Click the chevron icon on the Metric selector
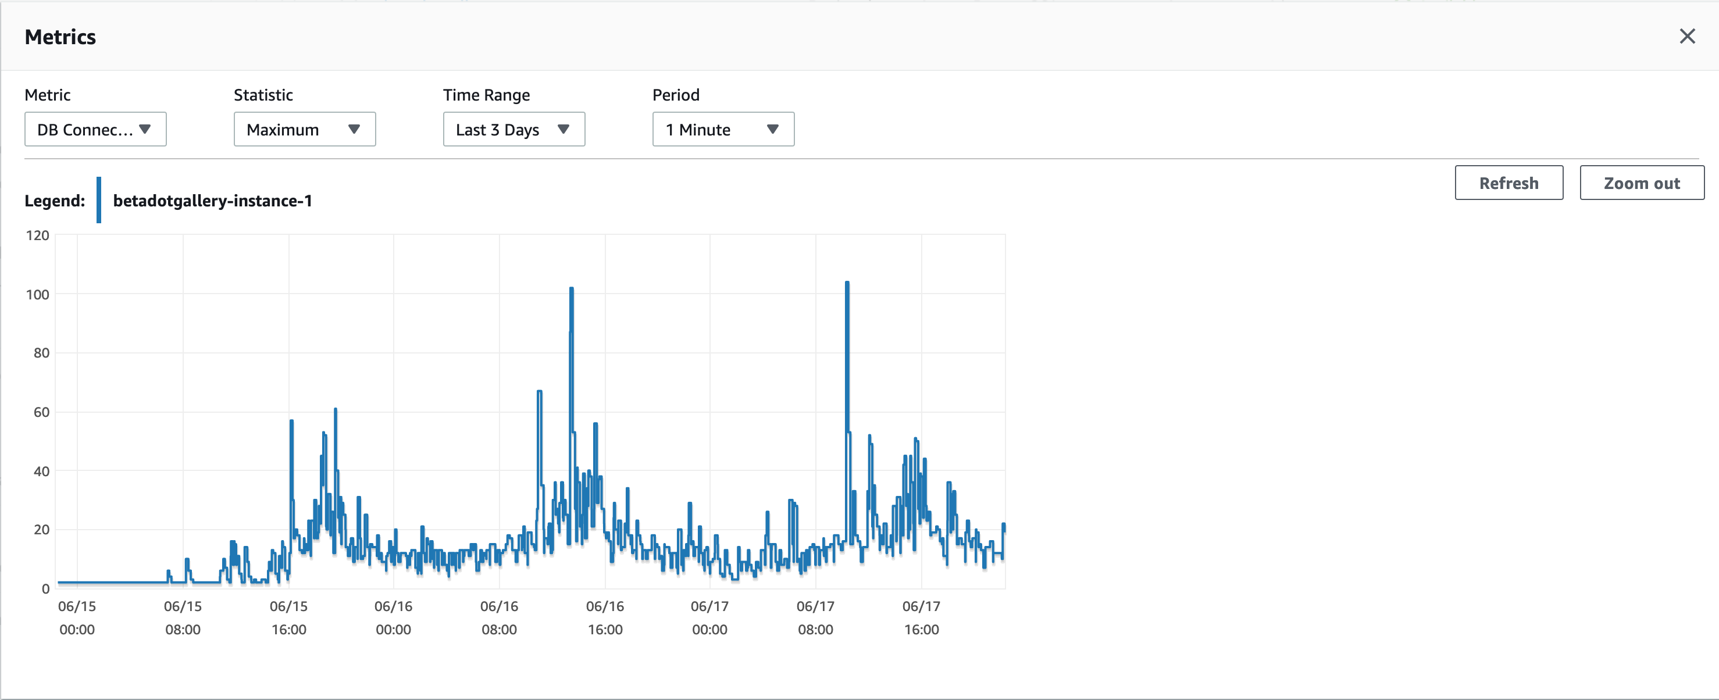Image resolution: width=1719 pixels, height=700 pixels. (x=146, y=130)
